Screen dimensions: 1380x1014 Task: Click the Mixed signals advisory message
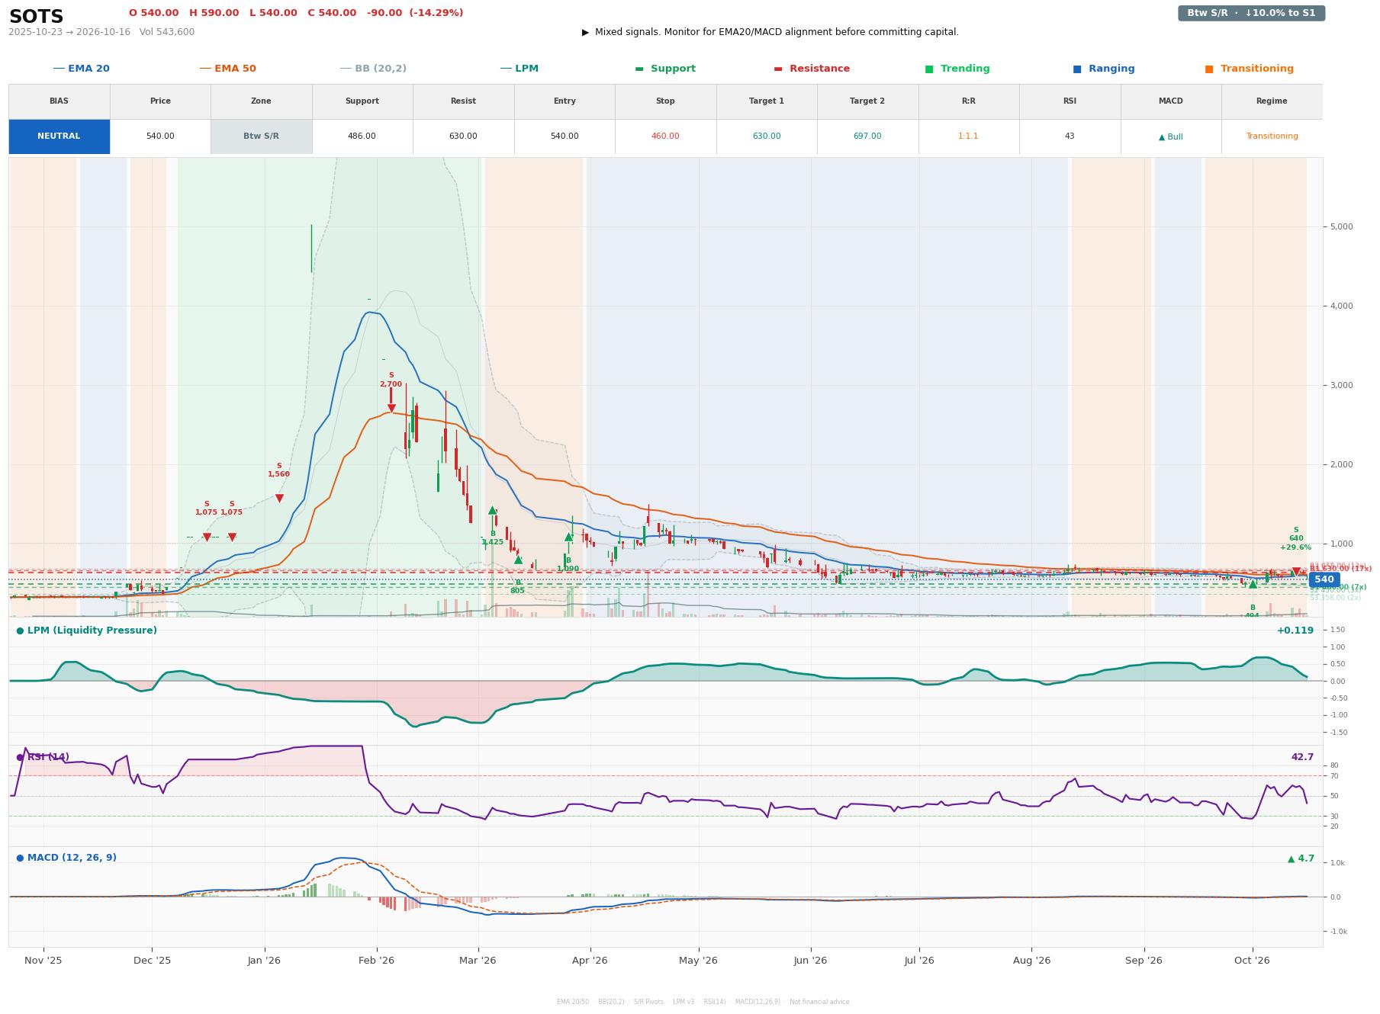(770, 32)
